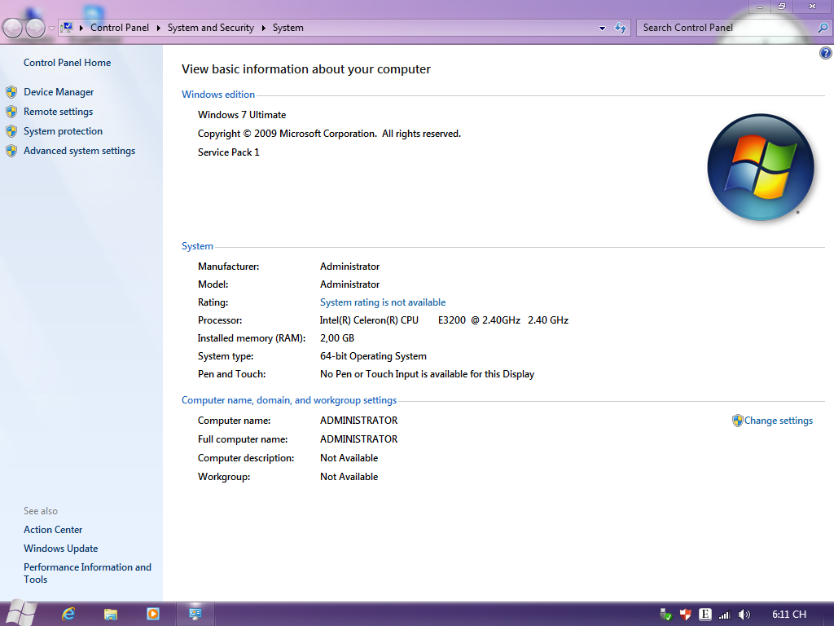Viewport: 834px width, 626px height.
Task: Click the 6:11 CH taskbar clock
Action: point(788,615)
